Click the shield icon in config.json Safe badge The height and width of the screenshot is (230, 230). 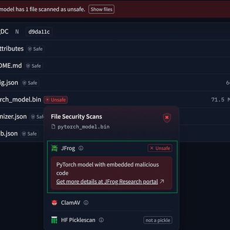[24, 83]
